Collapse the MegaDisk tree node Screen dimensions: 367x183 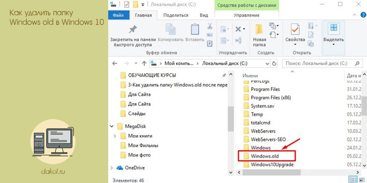tap(112, 126)
